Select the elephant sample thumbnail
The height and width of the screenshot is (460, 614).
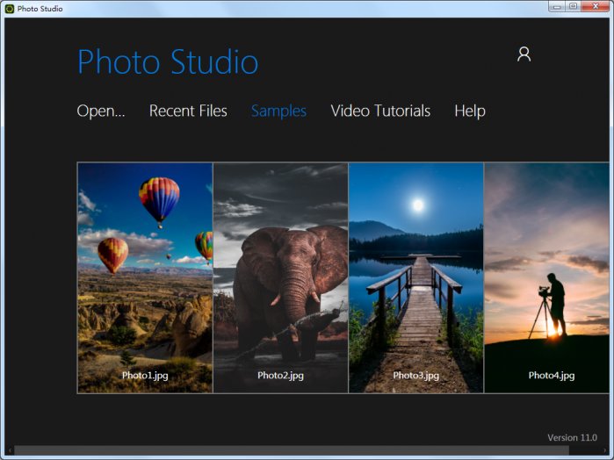pyautogui.click(x=280, y=277)
